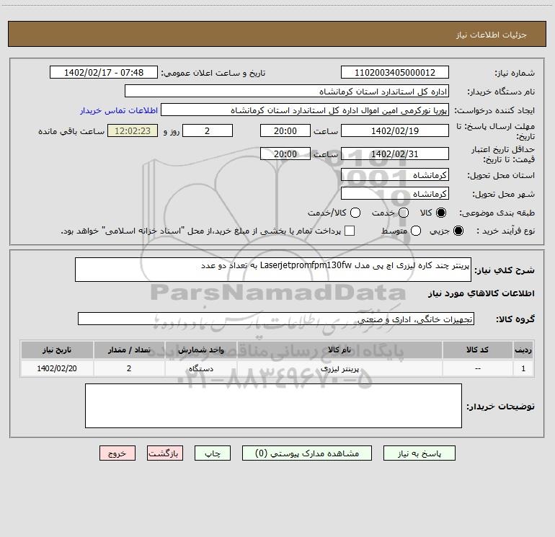
Task: Click the شماره نیاز field 1102003405000012
Action: pos(395,73)
